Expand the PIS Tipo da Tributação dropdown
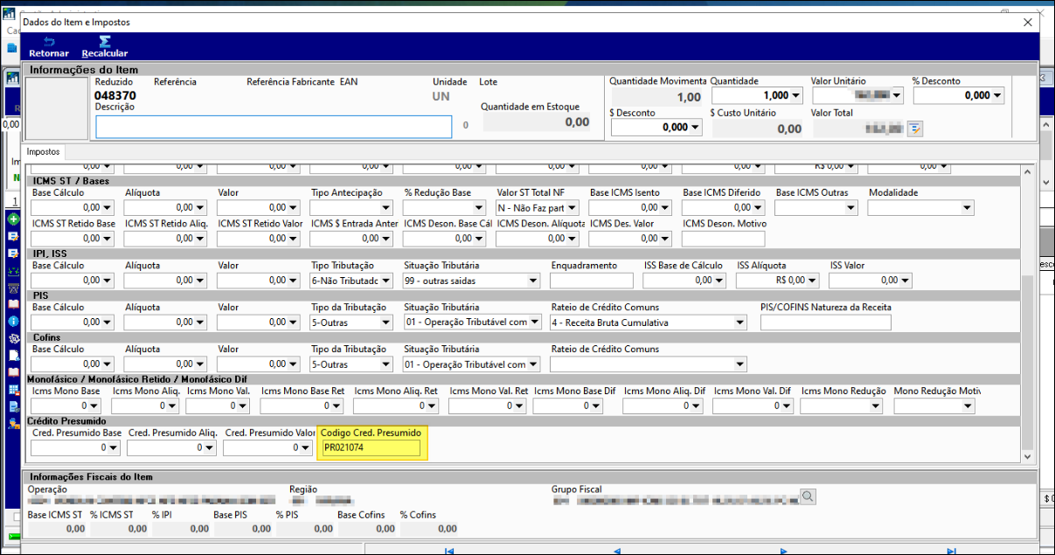 pyautogui.click(x=386, y=323)
